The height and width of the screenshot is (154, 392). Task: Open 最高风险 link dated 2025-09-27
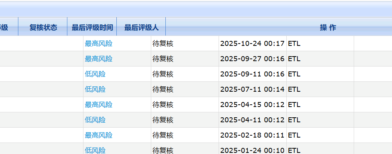(x=98, y=59)
